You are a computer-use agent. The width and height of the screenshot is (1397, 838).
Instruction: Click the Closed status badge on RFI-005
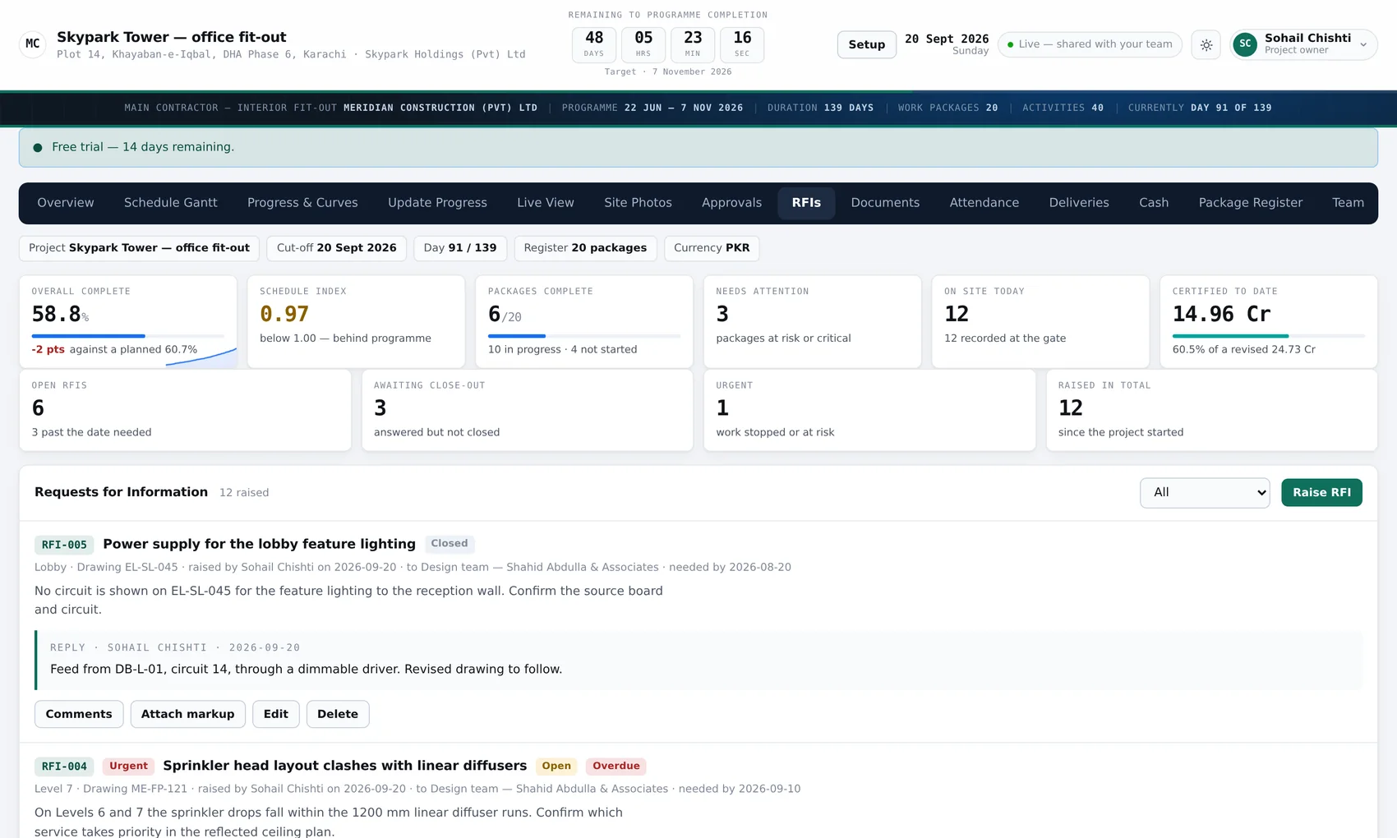point(450,544)
